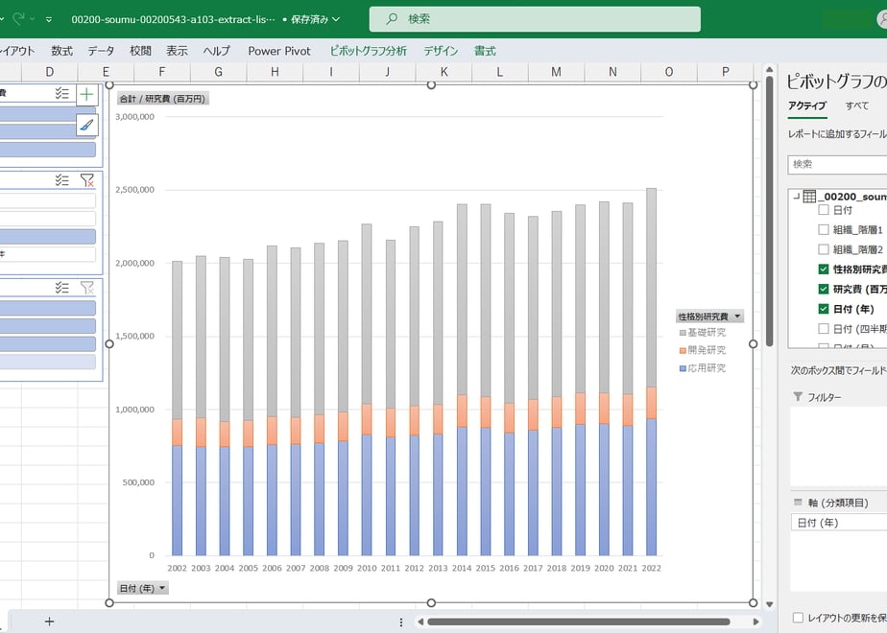Add a new sheet with plus button
The image size is (887, 633).
tap(49, 621)
